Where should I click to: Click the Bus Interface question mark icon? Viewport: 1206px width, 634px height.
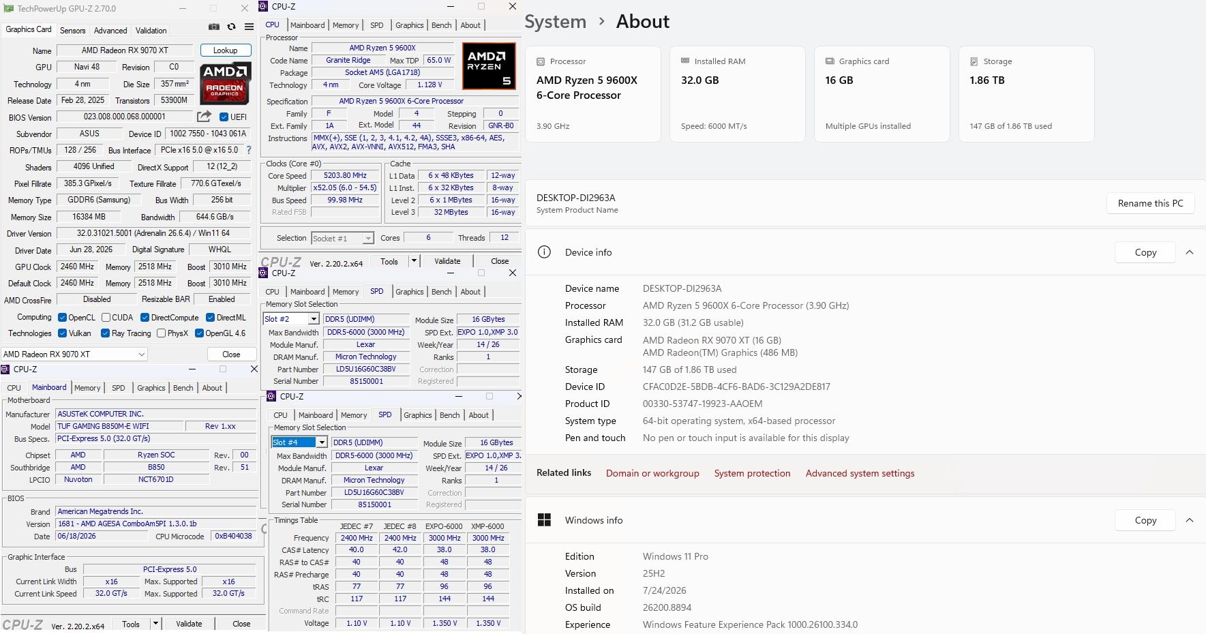pyautogui.click(x=248, y=150)
